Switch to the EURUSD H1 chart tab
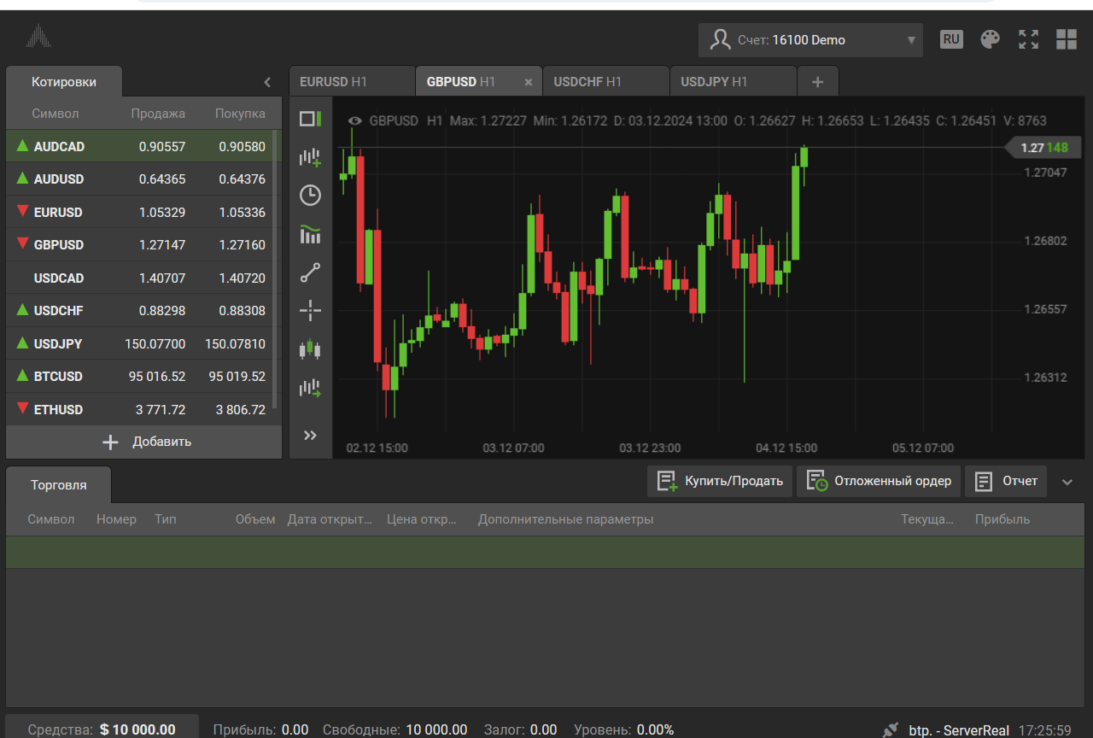1093x738 pixels. (x=352, y=82)
